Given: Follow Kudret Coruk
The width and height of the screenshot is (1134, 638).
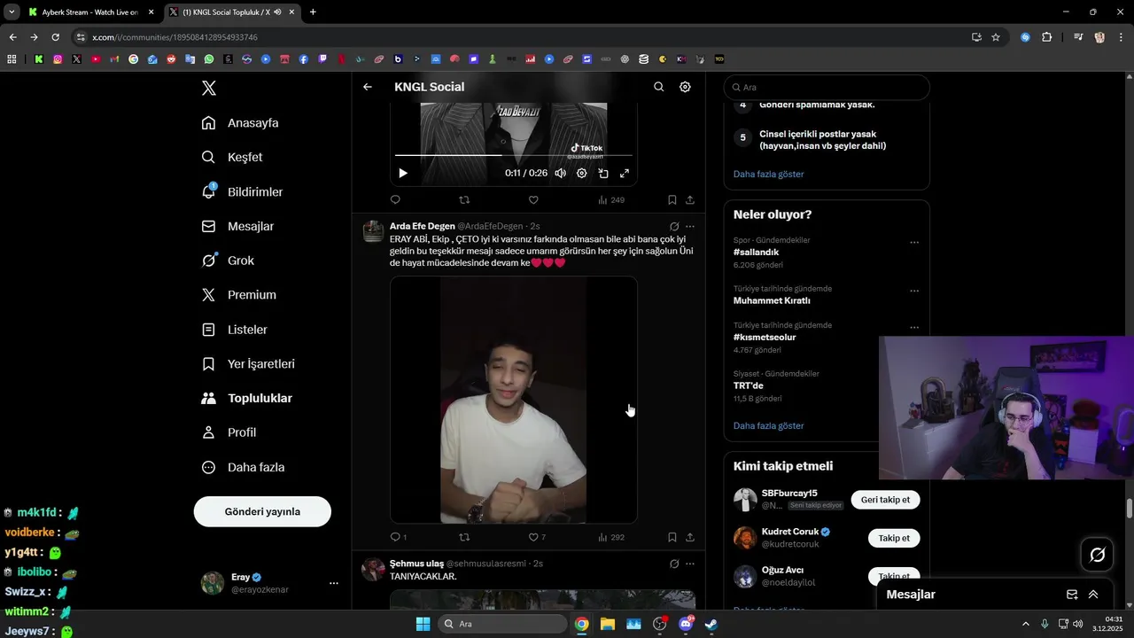Looking at the screenshot, I should 894,538.
